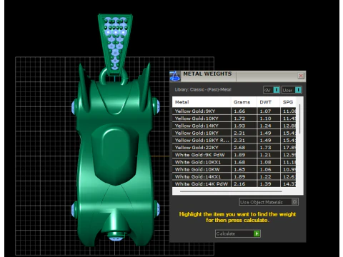Click the 1.66 grams value for 9KY

(239, 111)
